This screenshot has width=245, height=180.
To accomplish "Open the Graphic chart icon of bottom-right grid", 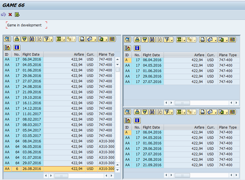I will click(128, 120).
